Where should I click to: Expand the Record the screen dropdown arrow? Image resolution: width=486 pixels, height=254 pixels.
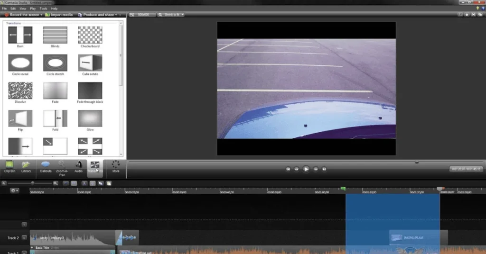click(42, 15)
